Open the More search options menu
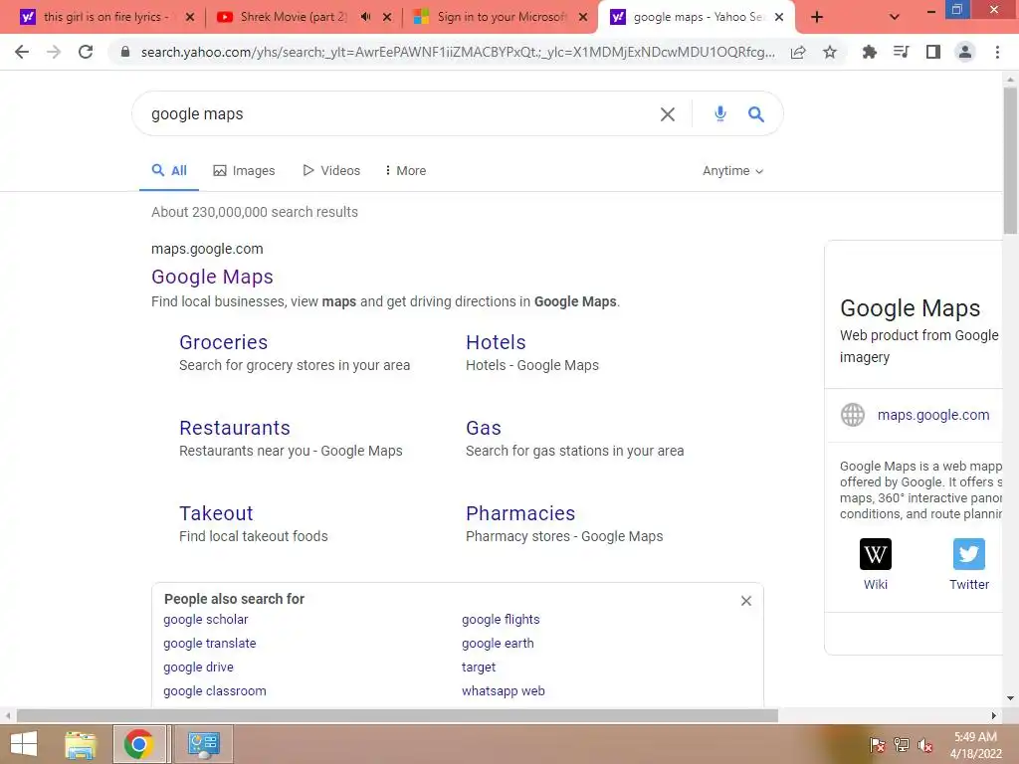The height and width of the screenshot is (764, 1019). (406, 171)
